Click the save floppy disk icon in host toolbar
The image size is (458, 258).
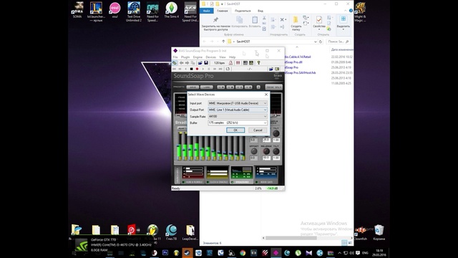click(x=206, y=63)
